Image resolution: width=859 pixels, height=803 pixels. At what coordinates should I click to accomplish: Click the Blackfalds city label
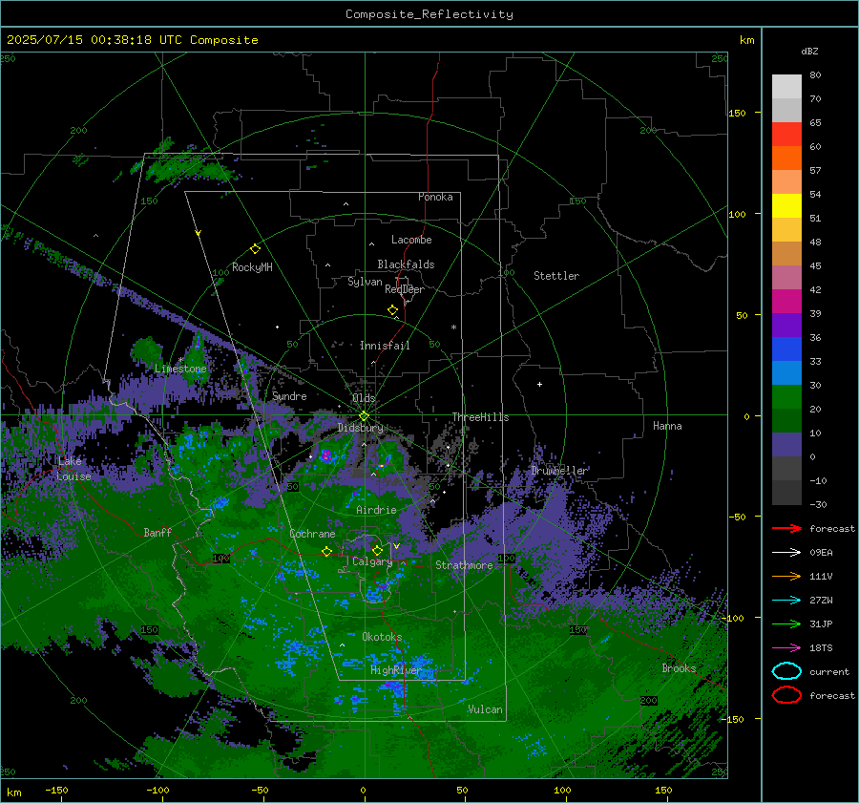coord(406,264)
